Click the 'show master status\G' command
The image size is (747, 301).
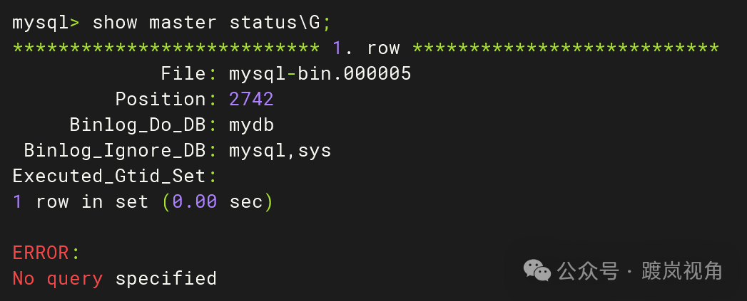(x=206, y=22)
